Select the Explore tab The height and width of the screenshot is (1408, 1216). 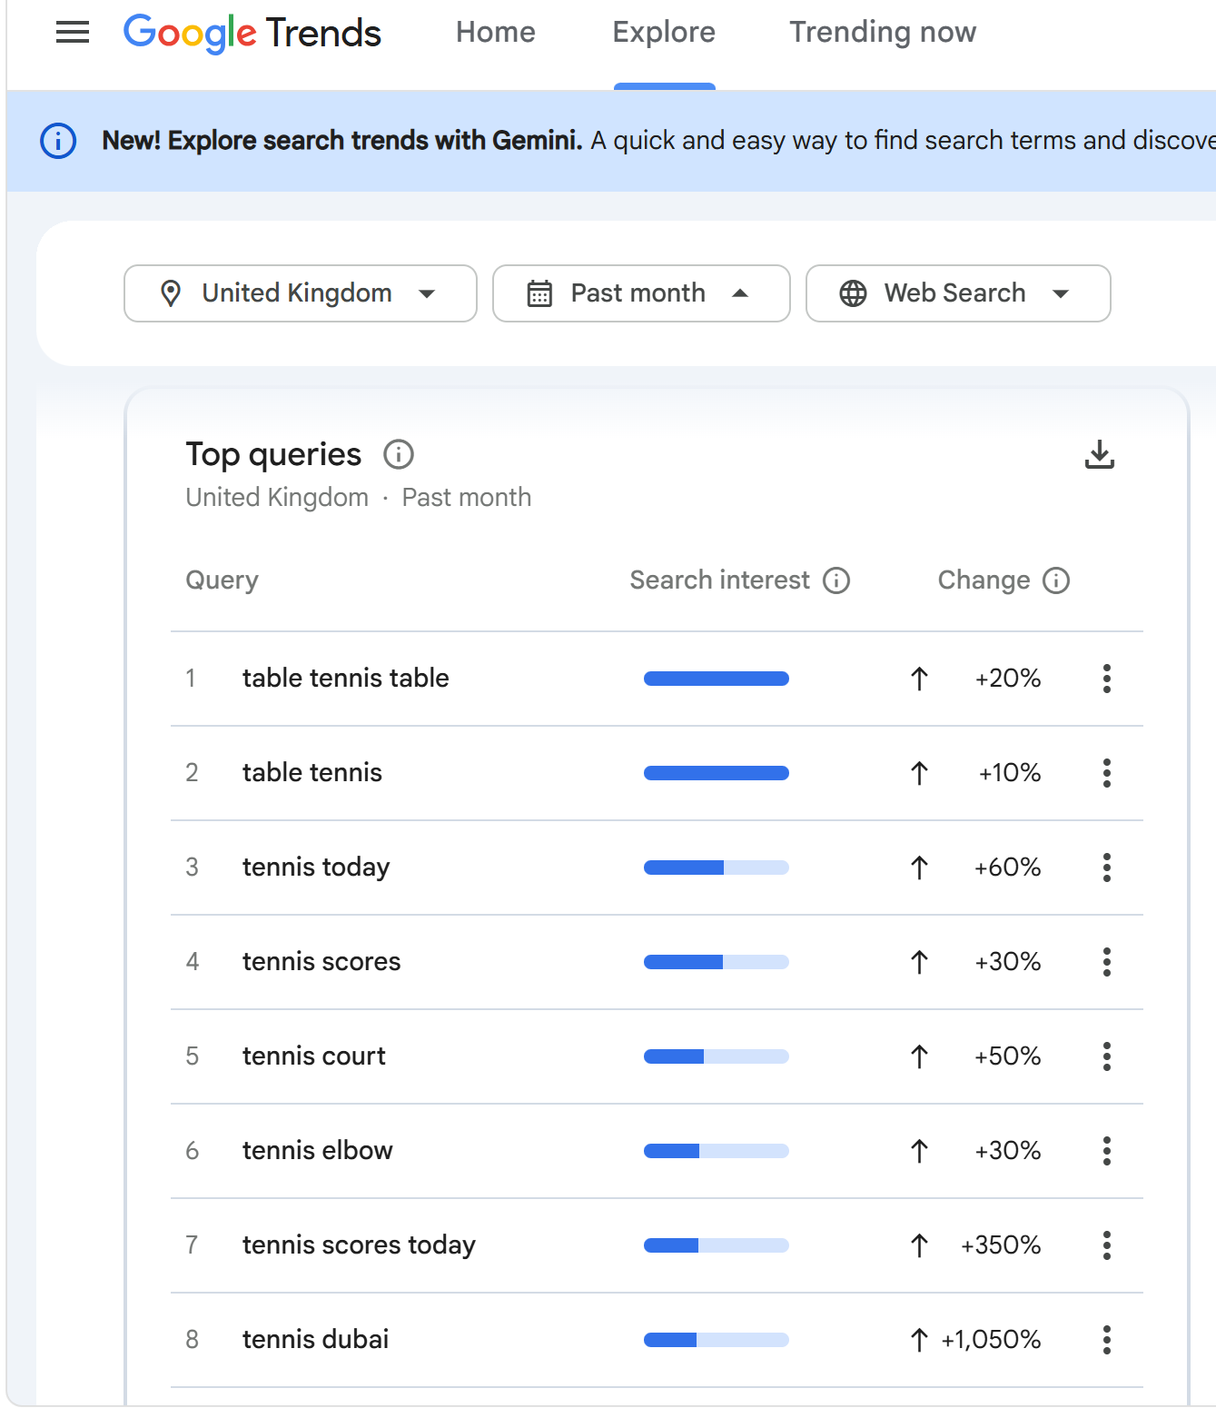[664, 33]
